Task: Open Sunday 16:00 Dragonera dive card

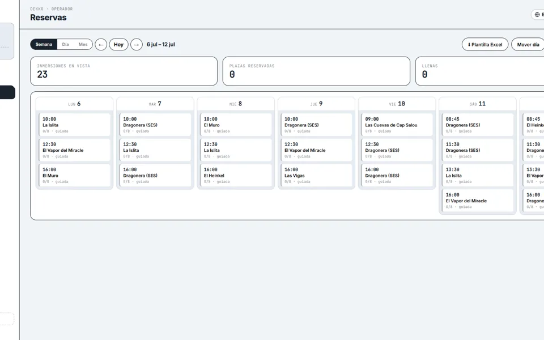Action: 533,201
